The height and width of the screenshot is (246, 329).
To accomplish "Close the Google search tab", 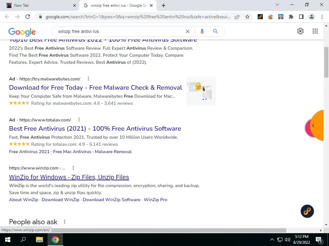I will (x=151, y=6).
